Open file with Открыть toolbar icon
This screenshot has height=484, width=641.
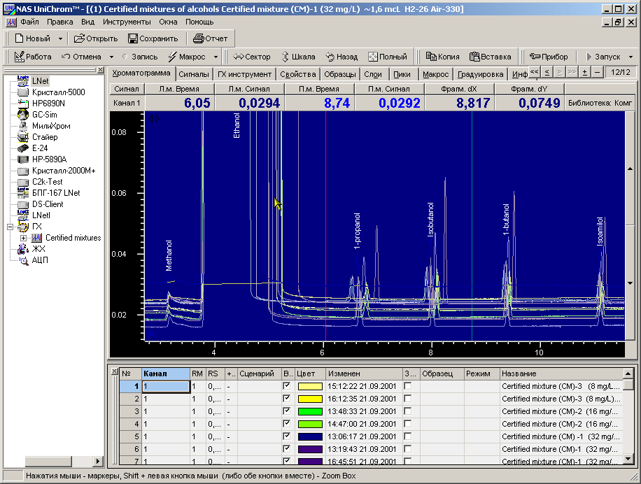click(x=79, y=38)
